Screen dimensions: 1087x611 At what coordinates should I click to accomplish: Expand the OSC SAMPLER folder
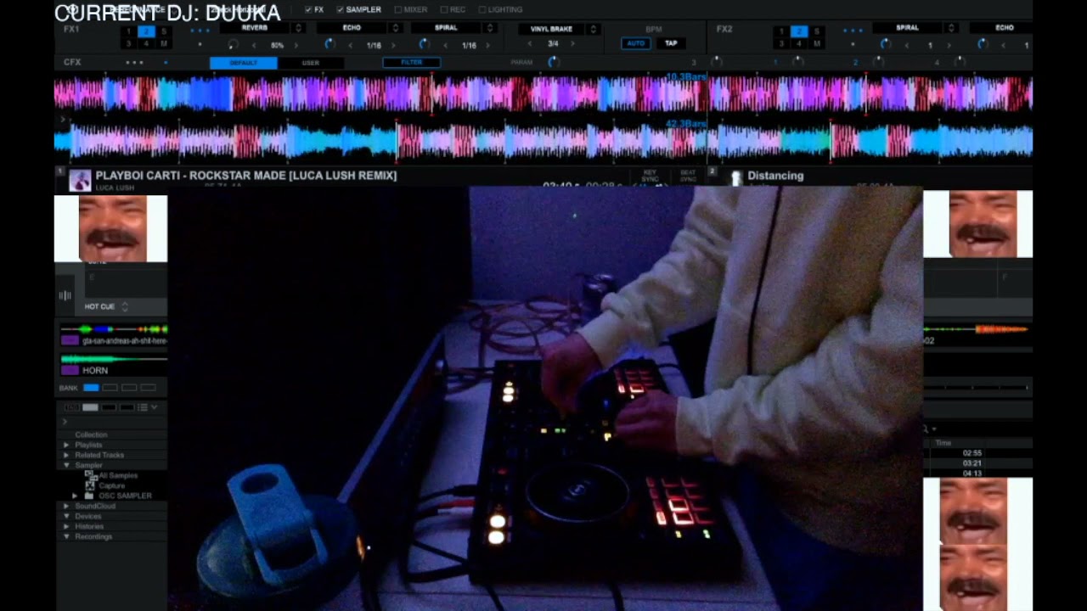[x=75, y=496]
